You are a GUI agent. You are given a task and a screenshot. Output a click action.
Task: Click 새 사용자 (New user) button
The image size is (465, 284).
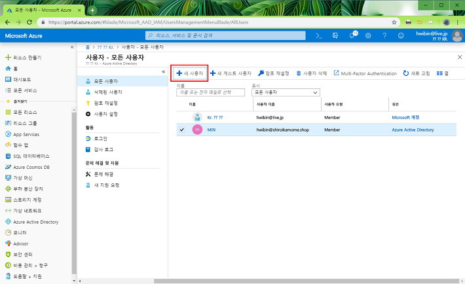[189, 73]
